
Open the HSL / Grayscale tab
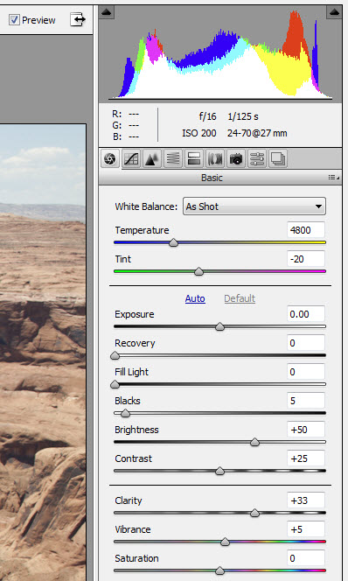[x=173, y=159]
